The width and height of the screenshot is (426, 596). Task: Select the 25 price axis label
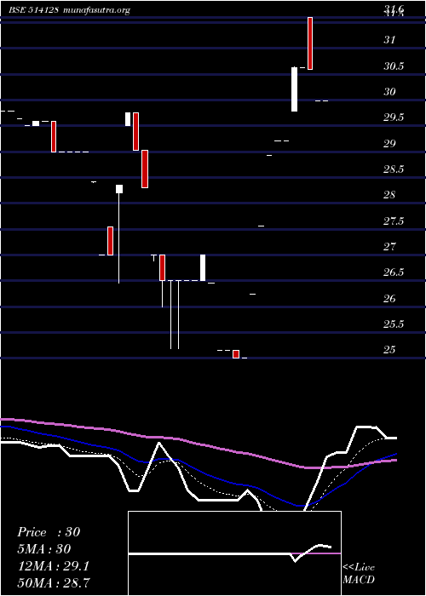click(390, 350)
